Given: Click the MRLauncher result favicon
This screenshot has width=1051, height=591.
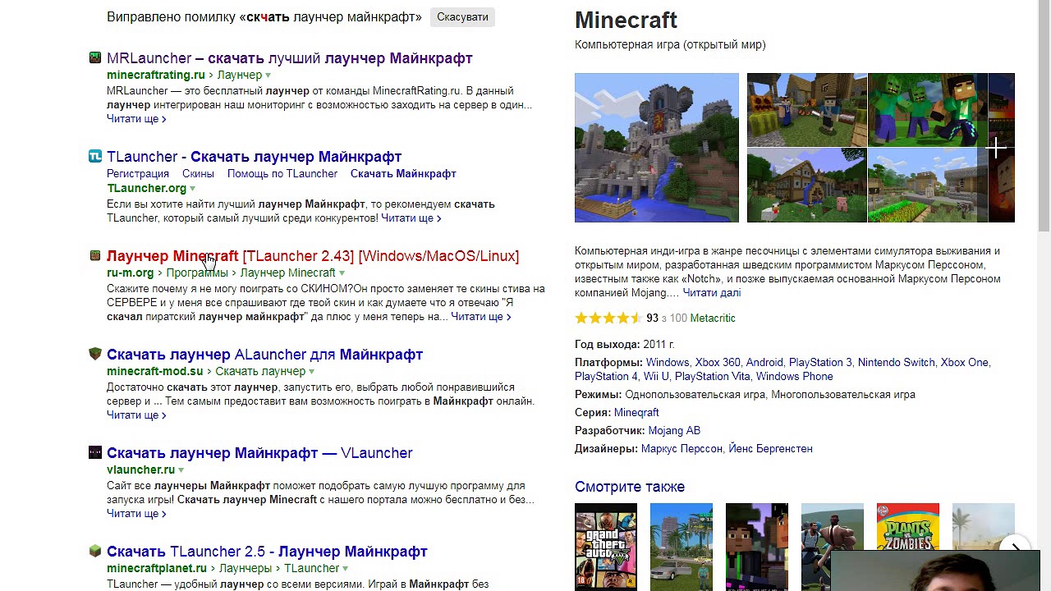Looking at the screenshot, I should pyautogui.click(x=95, y=57).
